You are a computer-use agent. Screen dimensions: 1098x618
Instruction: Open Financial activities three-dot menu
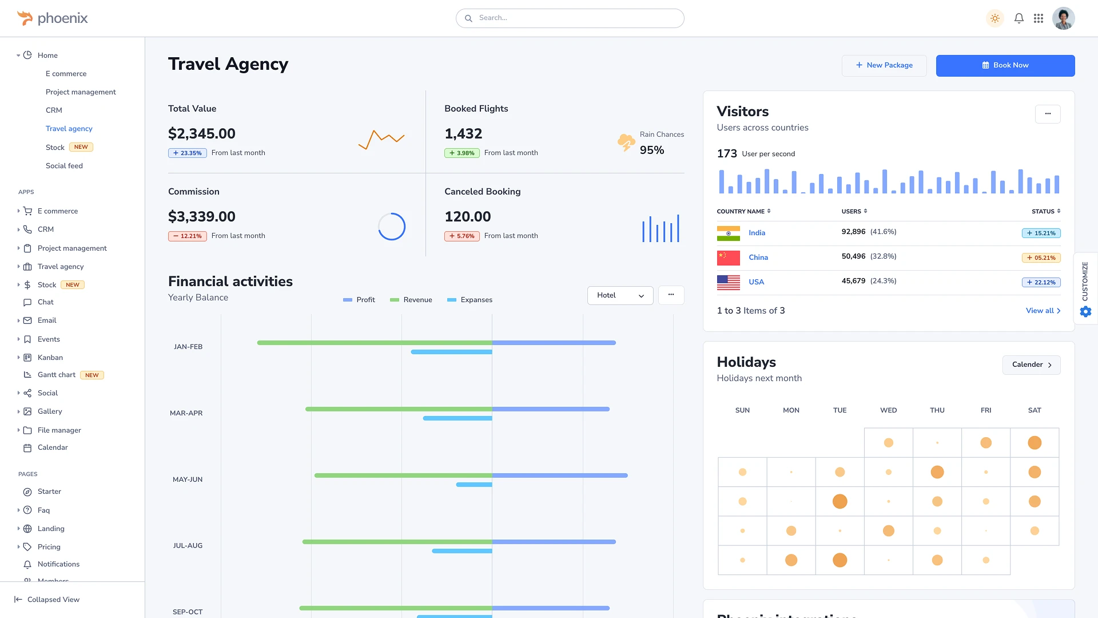point(671,295)
